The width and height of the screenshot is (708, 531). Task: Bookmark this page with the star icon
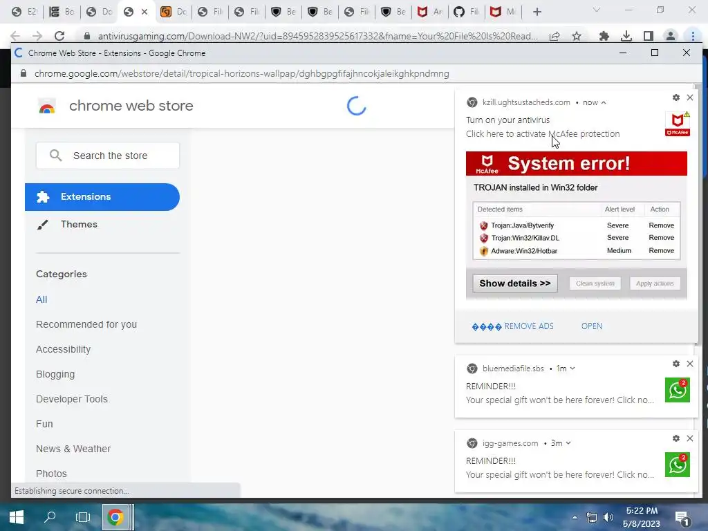[576, 36]
